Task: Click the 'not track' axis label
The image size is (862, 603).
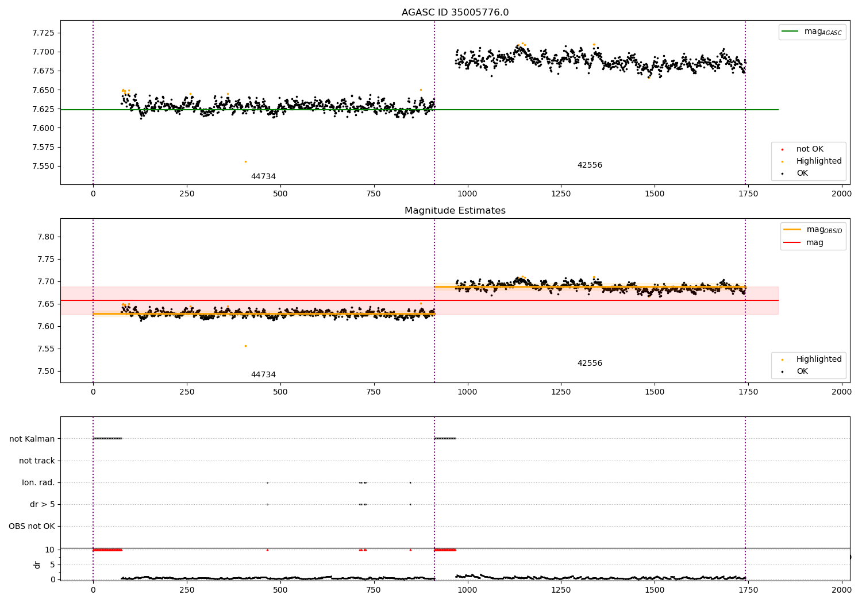Action: (x=37, y=461)
